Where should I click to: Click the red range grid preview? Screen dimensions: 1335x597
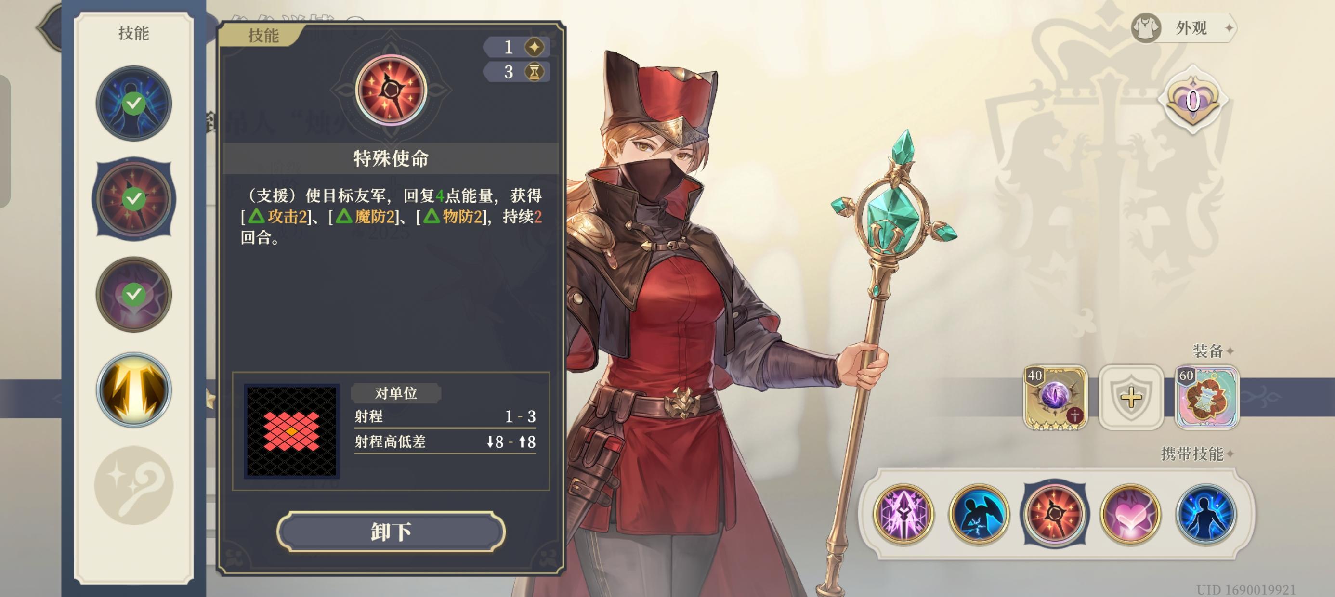point(292,431)
